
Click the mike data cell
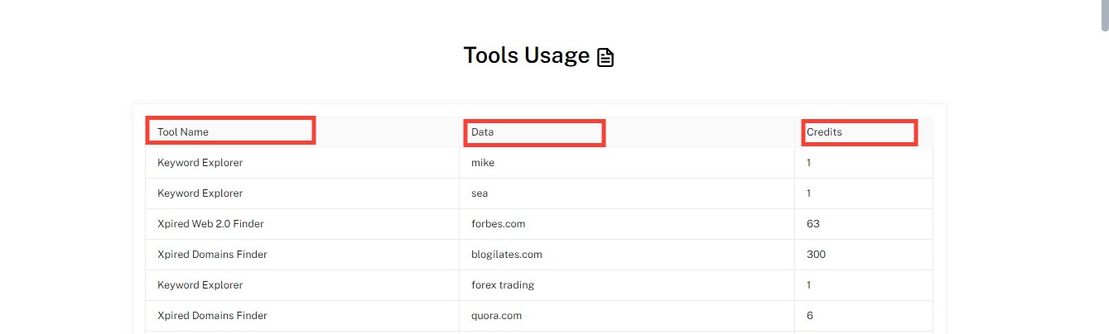627,163
